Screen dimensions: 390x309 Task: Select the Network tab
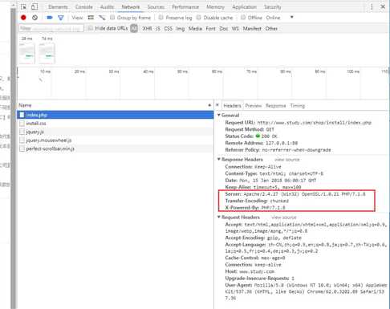tap(131, 7)
